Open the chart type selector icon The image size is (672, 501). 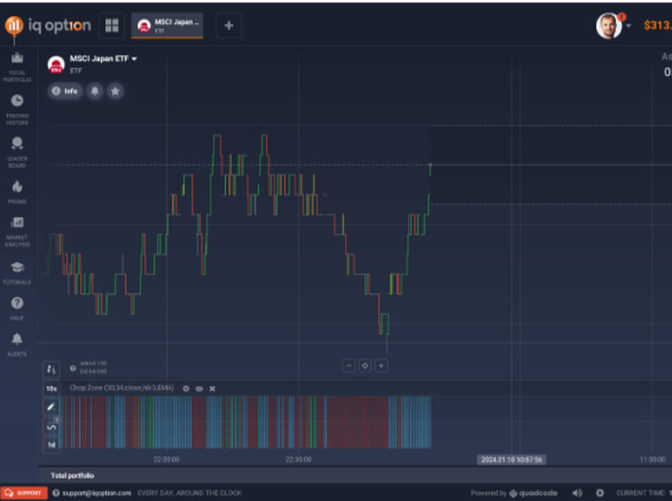pyautogui.click(x=51, y=368)
